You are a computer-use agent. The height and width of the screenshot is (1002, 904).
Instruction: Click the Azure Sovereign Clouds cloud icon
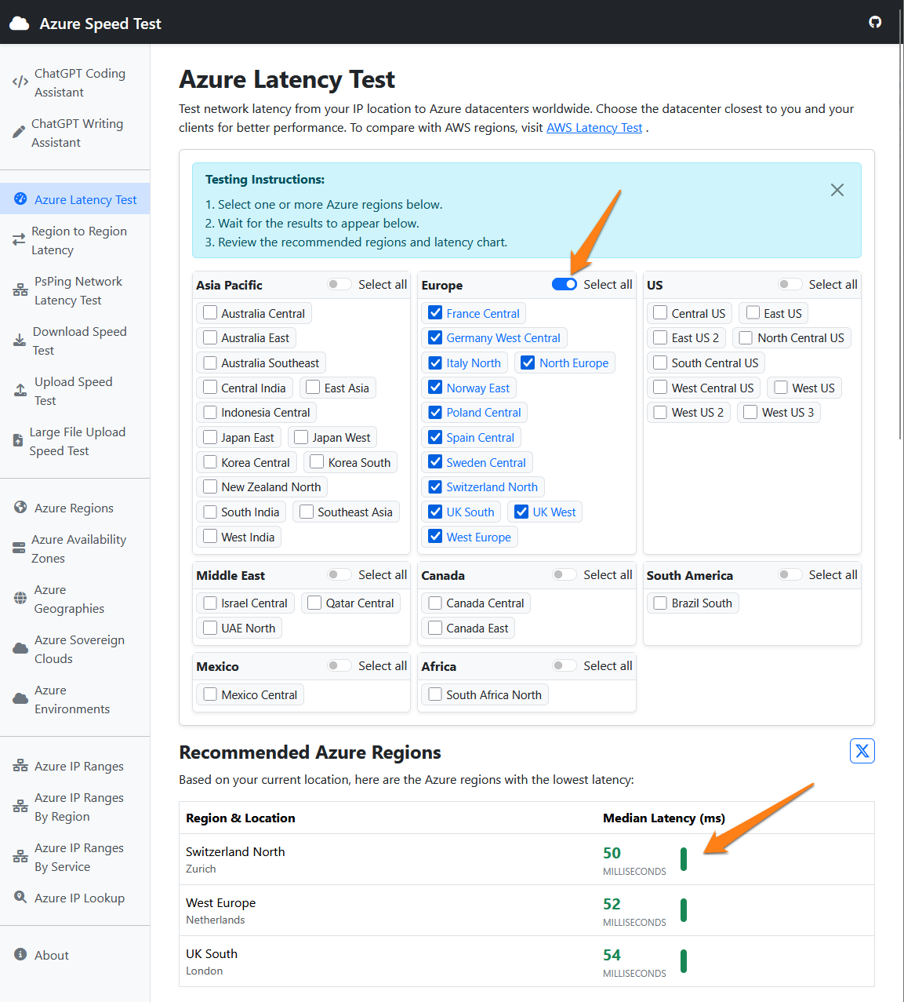click(20, 649)
